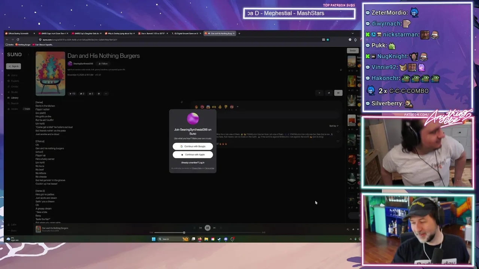The width and height of the screenshot is (479, 269).
Task: Open the three-dots more options menu
Action: [x=106, y=93]
